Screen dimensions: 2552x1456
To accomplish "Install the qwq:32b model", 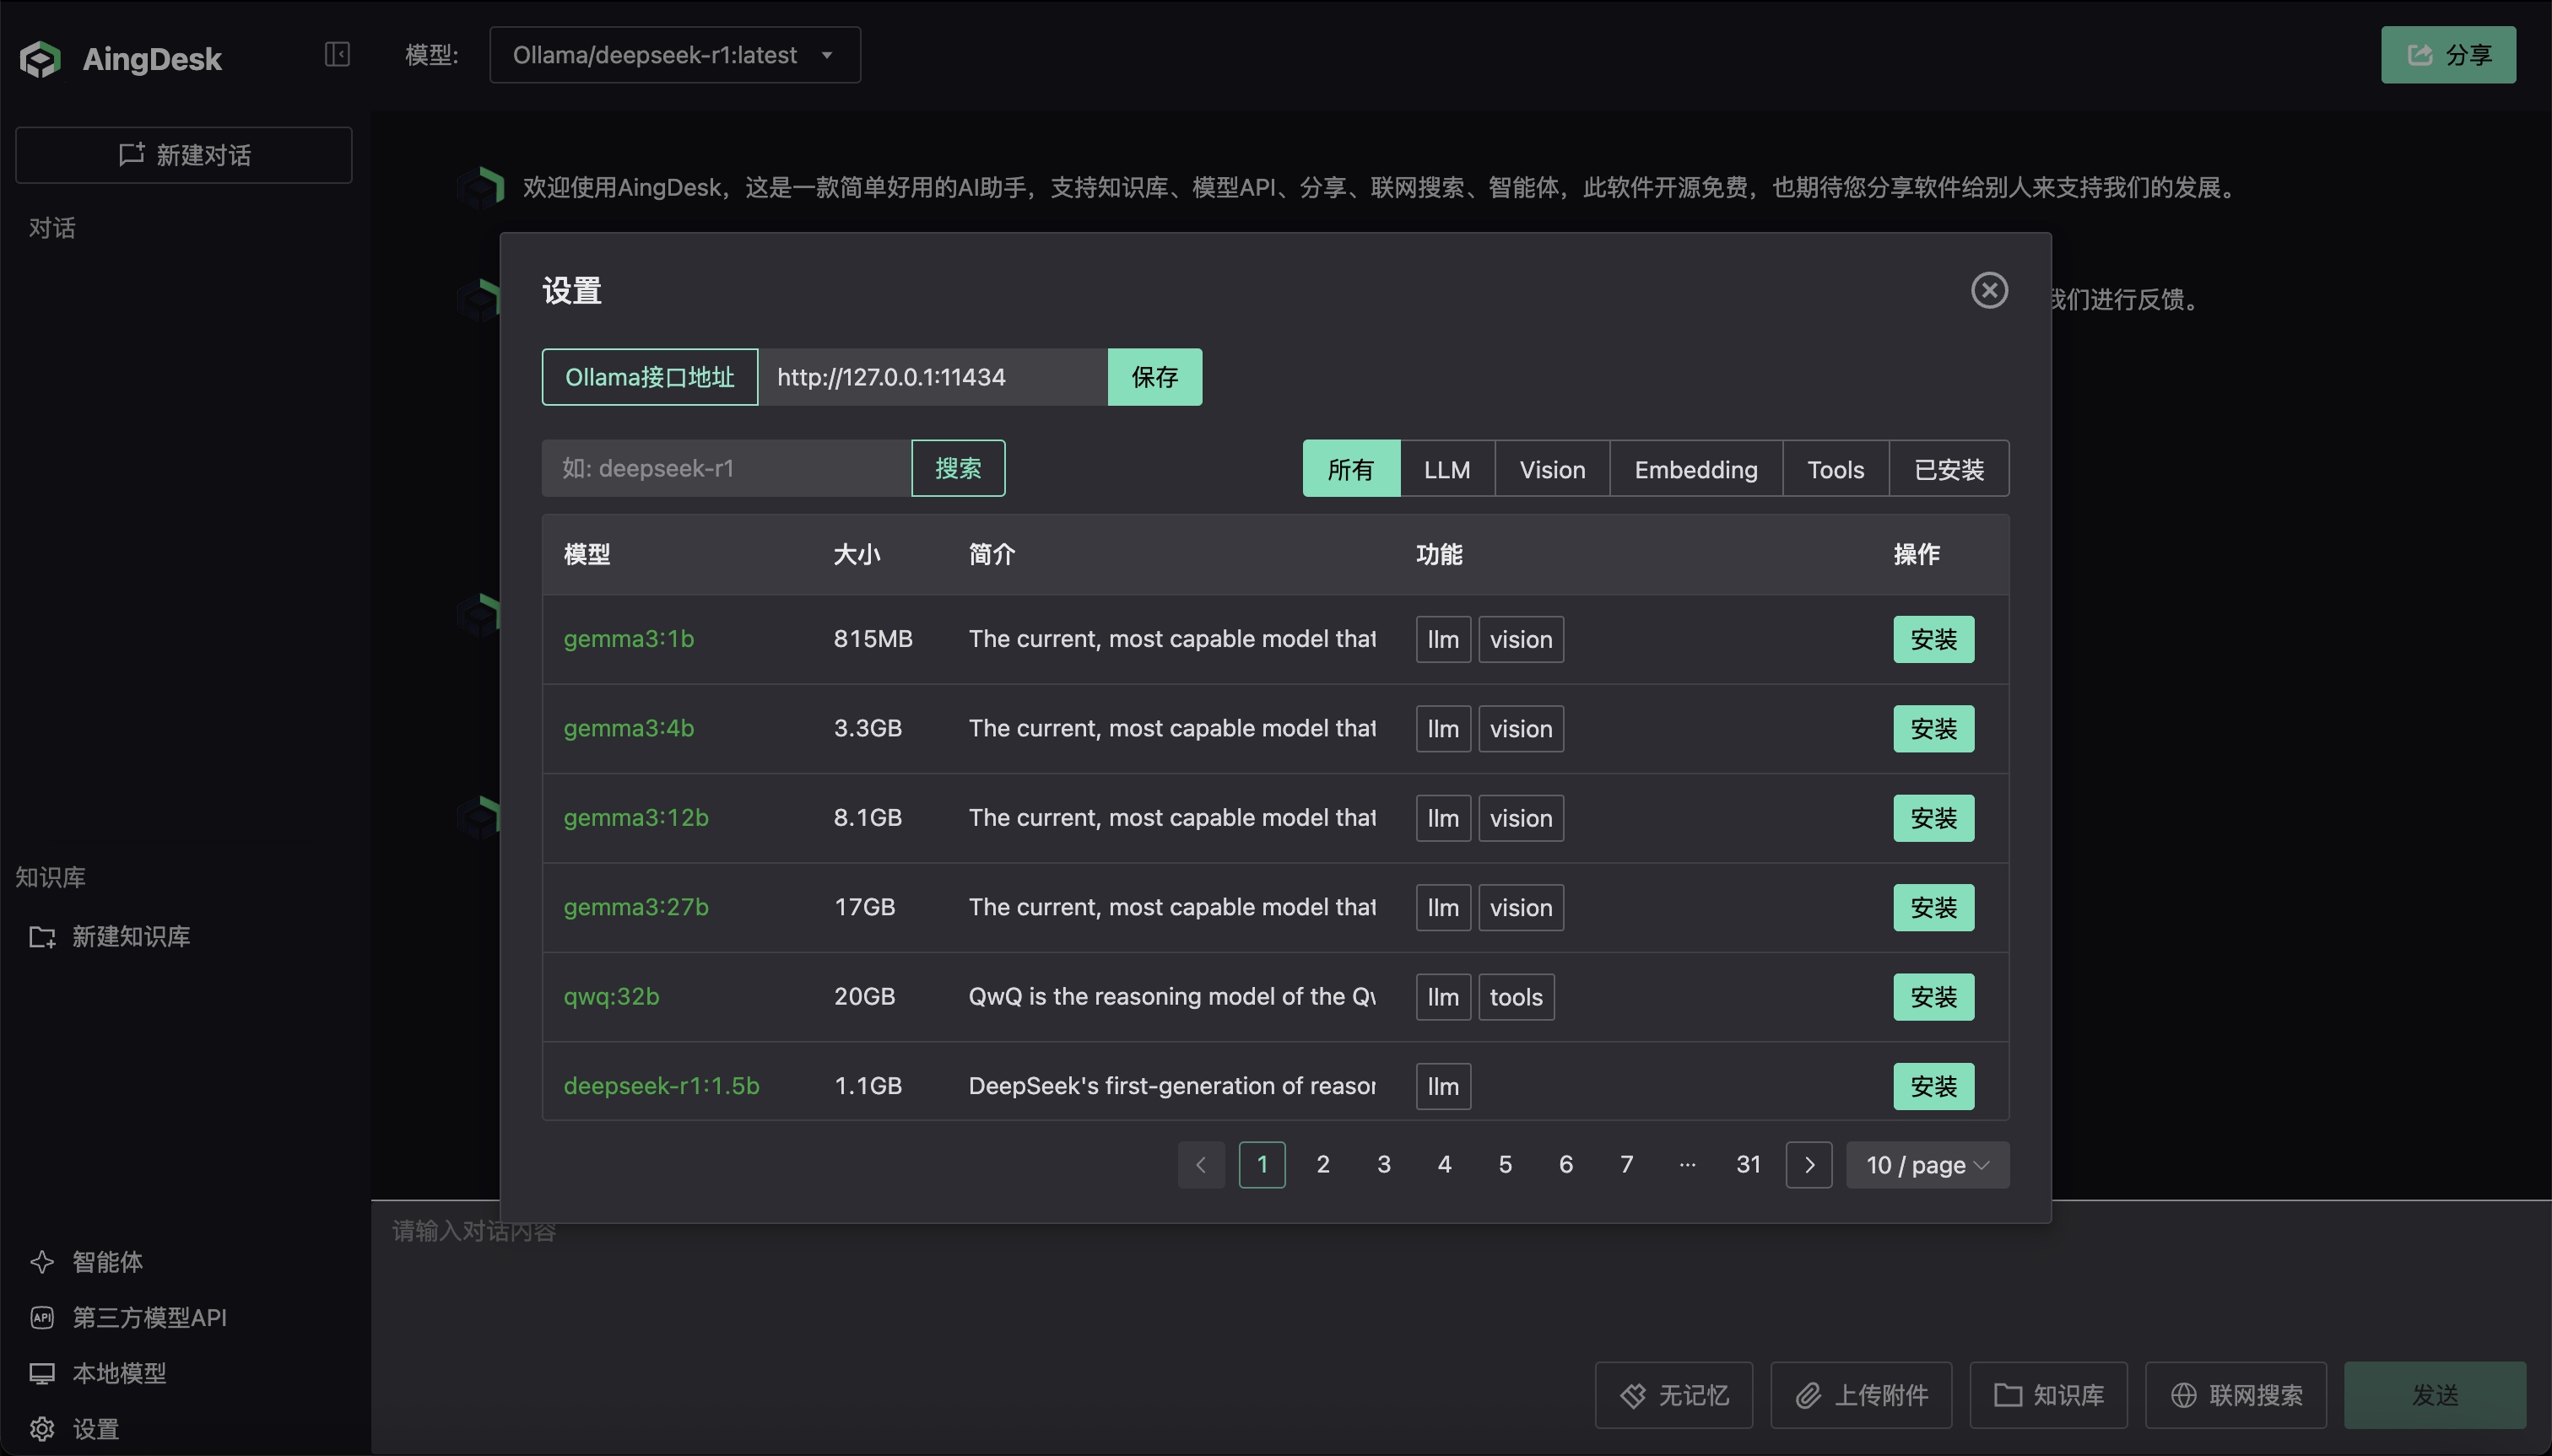I will [x=1933, y=997].
